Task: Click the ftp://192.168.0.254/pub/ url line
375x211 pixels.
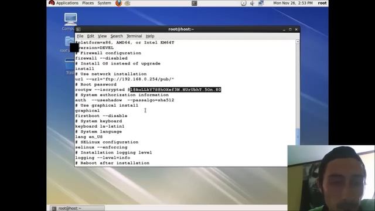Action: coord(124,79)
